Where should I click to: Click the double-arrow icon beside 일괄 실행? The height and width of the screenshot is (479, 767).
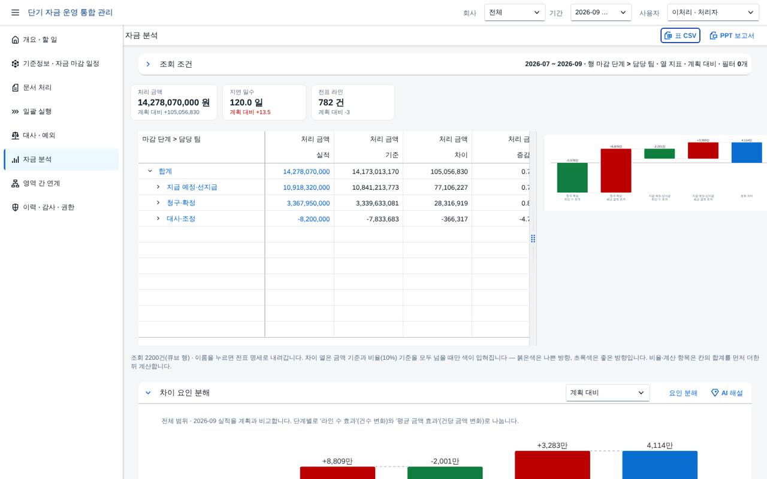coord(15,111)
